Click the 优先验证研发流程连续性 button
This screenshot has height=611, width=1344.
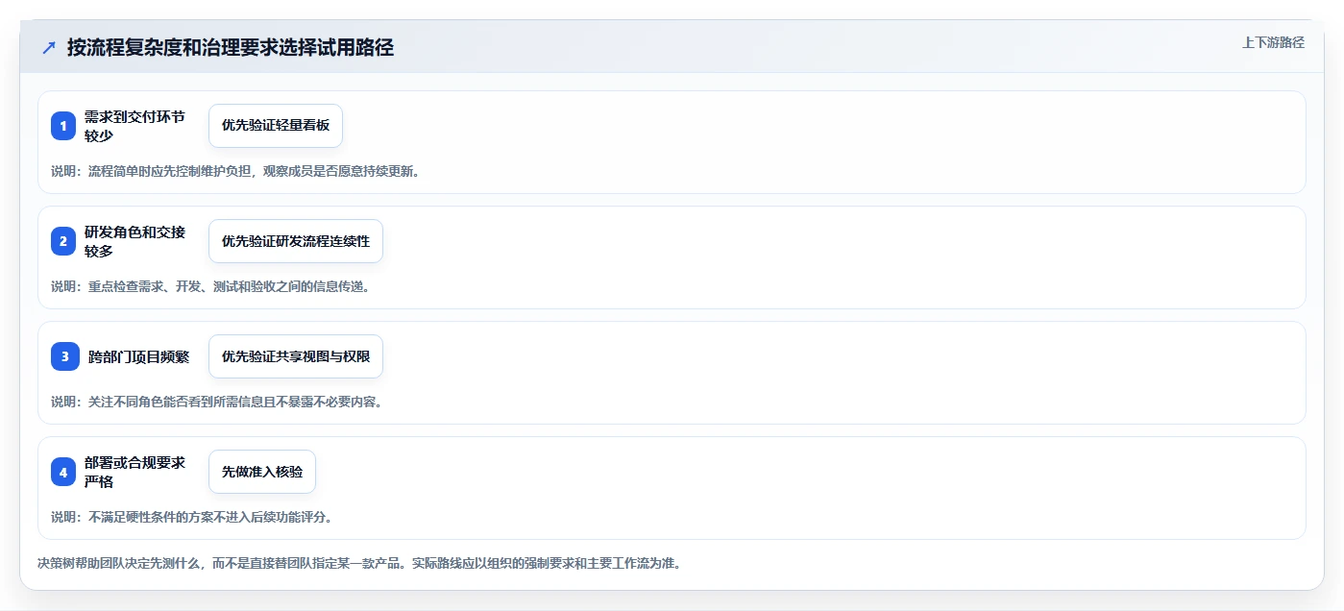coord(296,241)
